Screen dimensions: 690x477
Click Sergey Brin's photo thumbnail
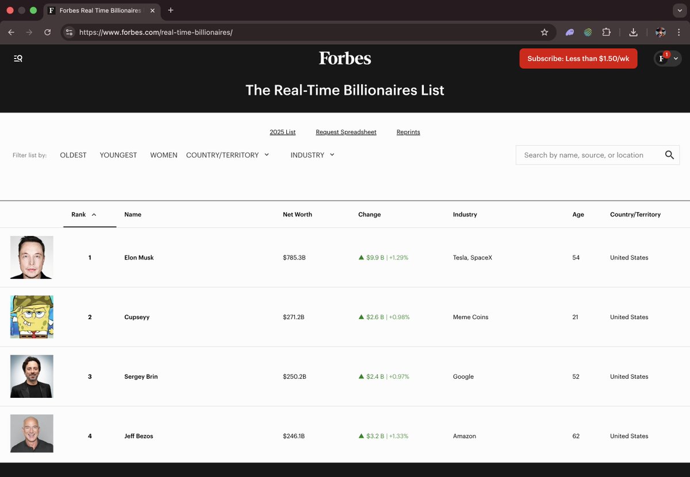point(32,377)
